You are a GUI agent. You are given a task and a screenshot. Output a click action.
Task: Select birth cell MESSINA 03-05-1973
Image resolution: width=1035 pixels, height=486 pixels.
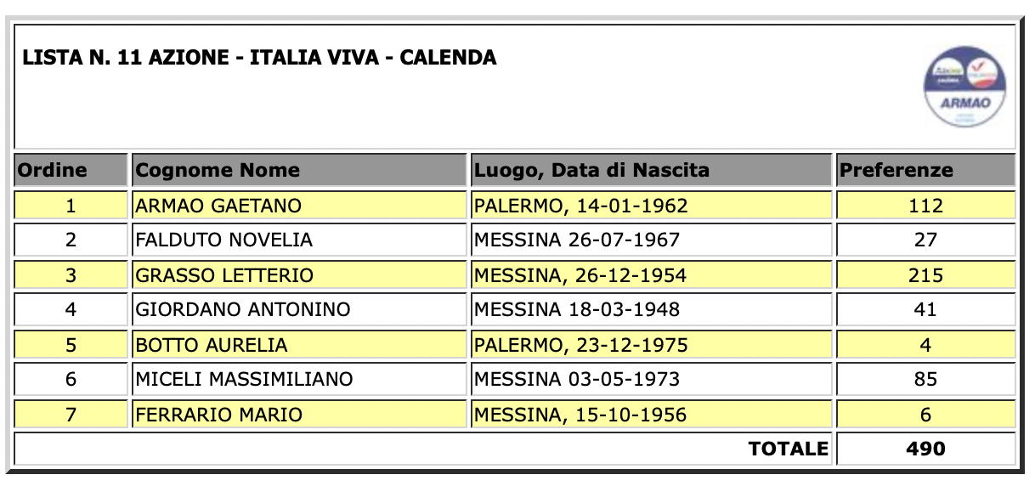(652, 380)
